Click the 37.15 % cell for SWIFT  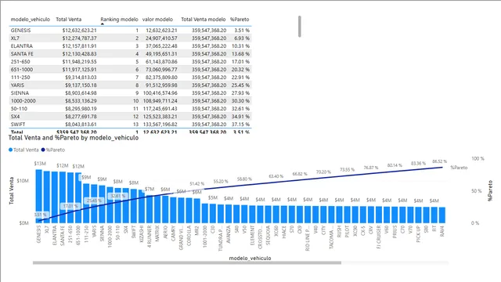(x=240, y=125)
